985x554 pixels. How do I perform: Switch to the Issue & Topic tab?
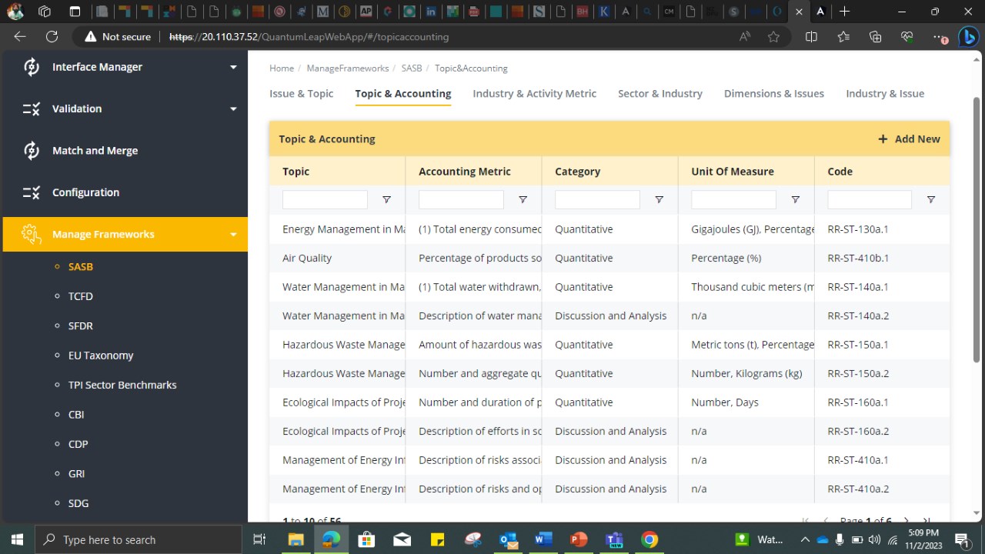(x=301, y=94)
